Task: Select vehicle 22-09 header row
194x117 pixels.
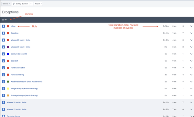Action: tap(97, 20)
